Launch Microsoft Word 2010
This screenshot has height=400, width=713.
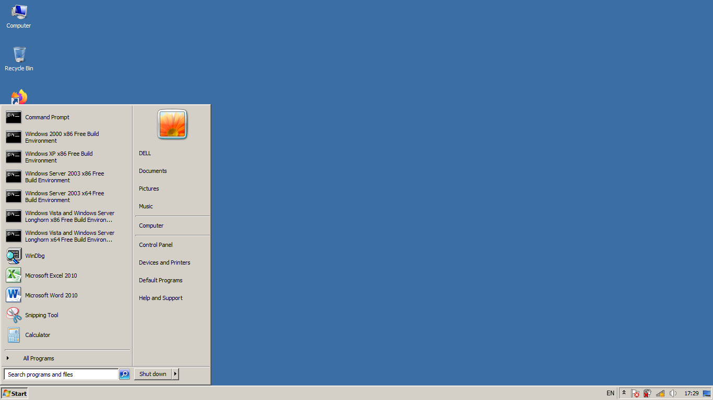coord(67,295)
